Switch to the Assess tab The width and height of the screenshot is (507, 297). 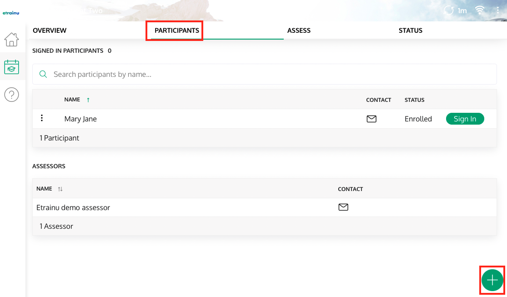[299, 30]
